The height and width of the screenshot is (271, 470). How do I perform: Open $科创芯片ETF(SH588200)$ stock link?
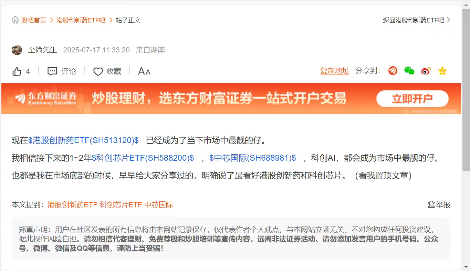pyautogui.click(x=143, y=158)
